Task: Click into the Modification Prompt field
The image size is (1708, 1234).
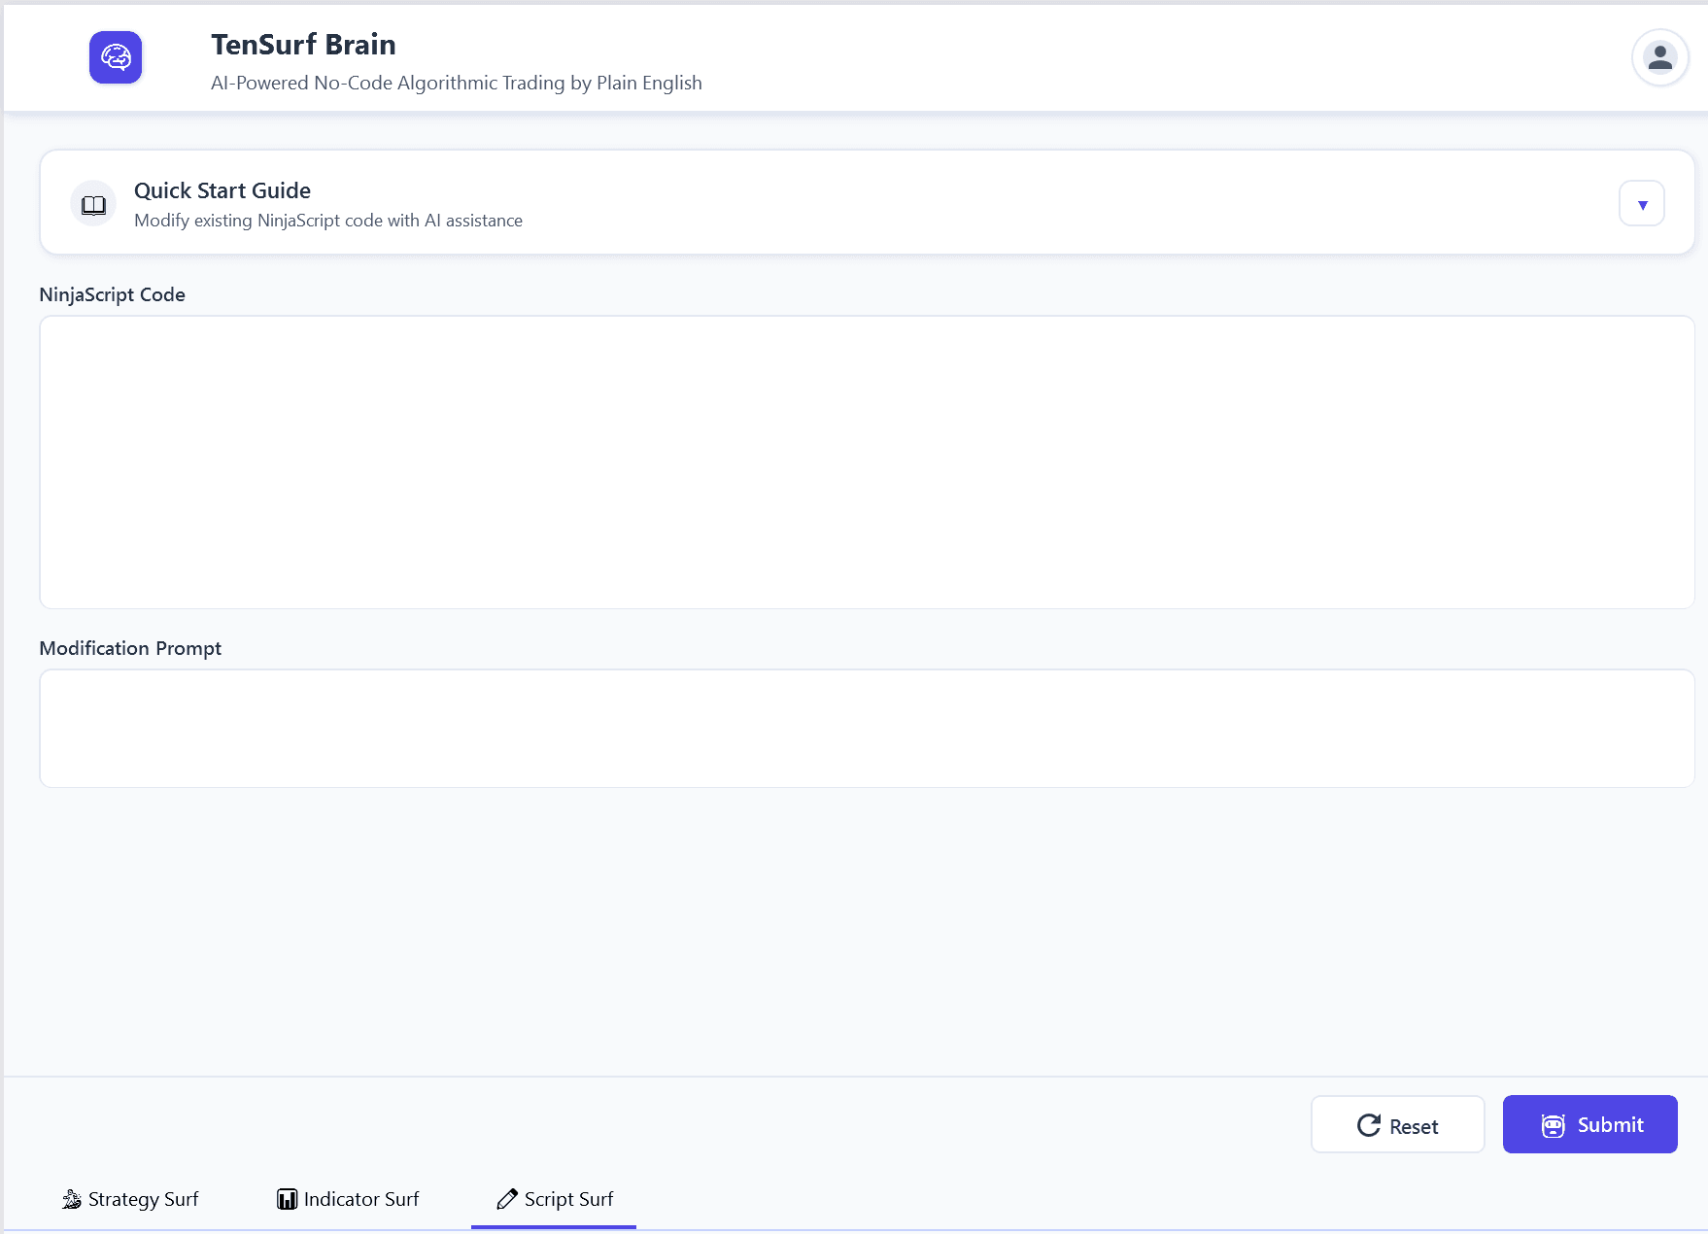Action: pos(867,728)
